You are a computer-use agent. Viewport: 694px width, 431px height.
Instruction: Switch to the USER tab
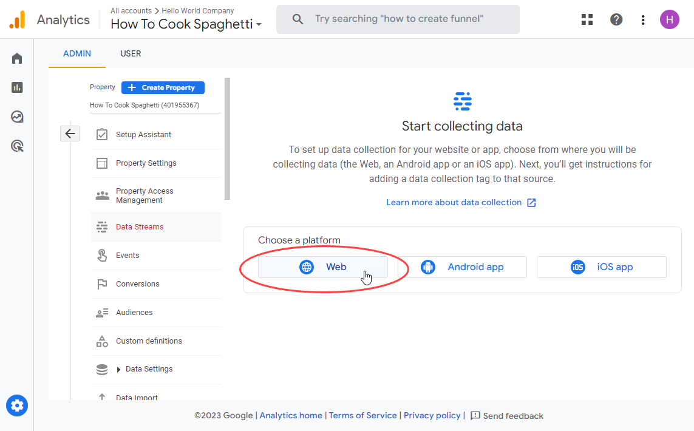coord(131,53)
